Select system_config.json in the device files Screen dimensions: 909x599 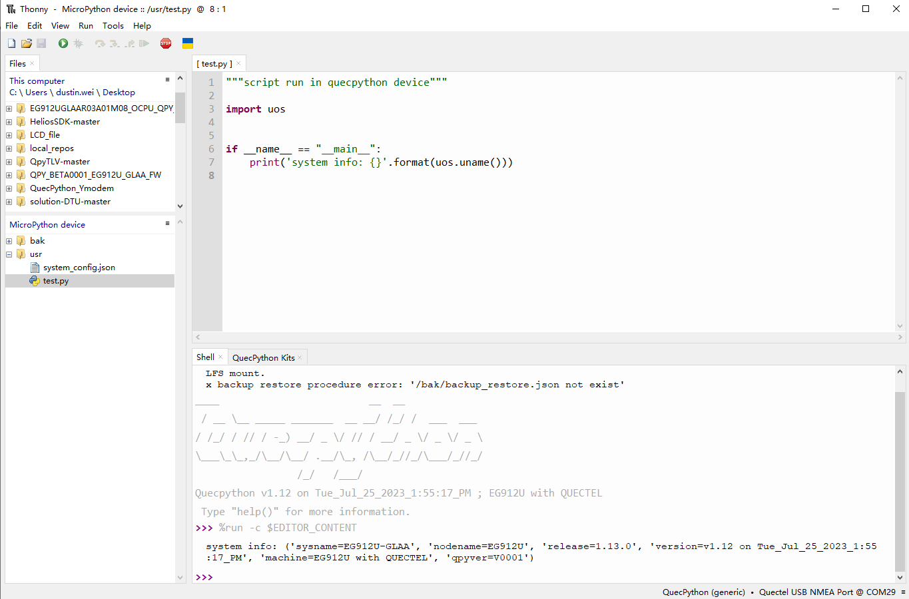point(79,268)
